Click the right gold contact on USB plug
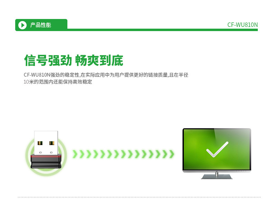Viewport: 273px width, 213px height. [x=52, y=143]
